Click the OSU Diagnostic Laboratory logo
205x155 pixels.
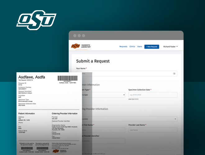(x=81, y=46)
